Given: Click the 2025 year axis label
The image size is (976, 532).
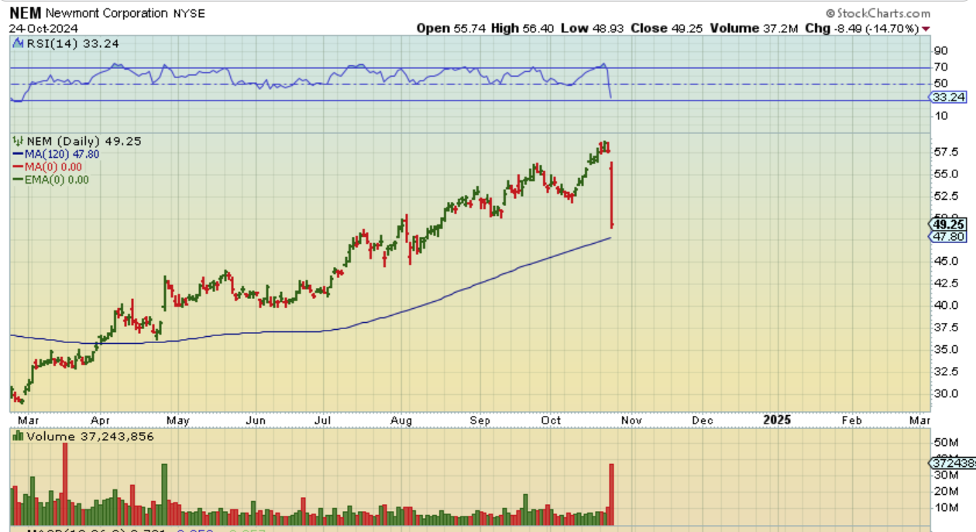Looking at the screenshot, I should coord(777,420).
